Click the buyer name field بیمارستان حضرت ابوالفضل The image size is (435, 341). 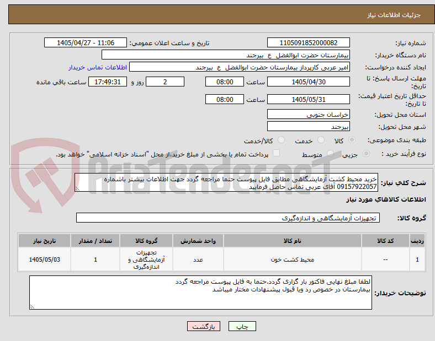point(226,55)
